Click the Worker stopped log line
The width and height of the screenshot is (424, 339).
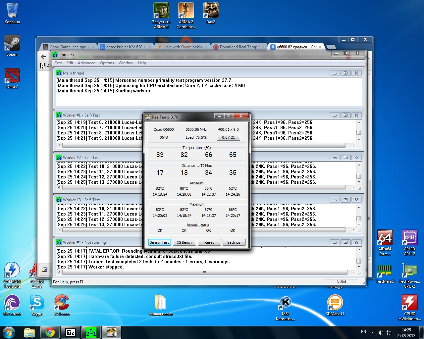click(x=90, y=267)
